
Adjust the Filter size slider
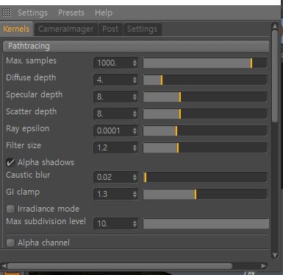(x=205, y=147)
